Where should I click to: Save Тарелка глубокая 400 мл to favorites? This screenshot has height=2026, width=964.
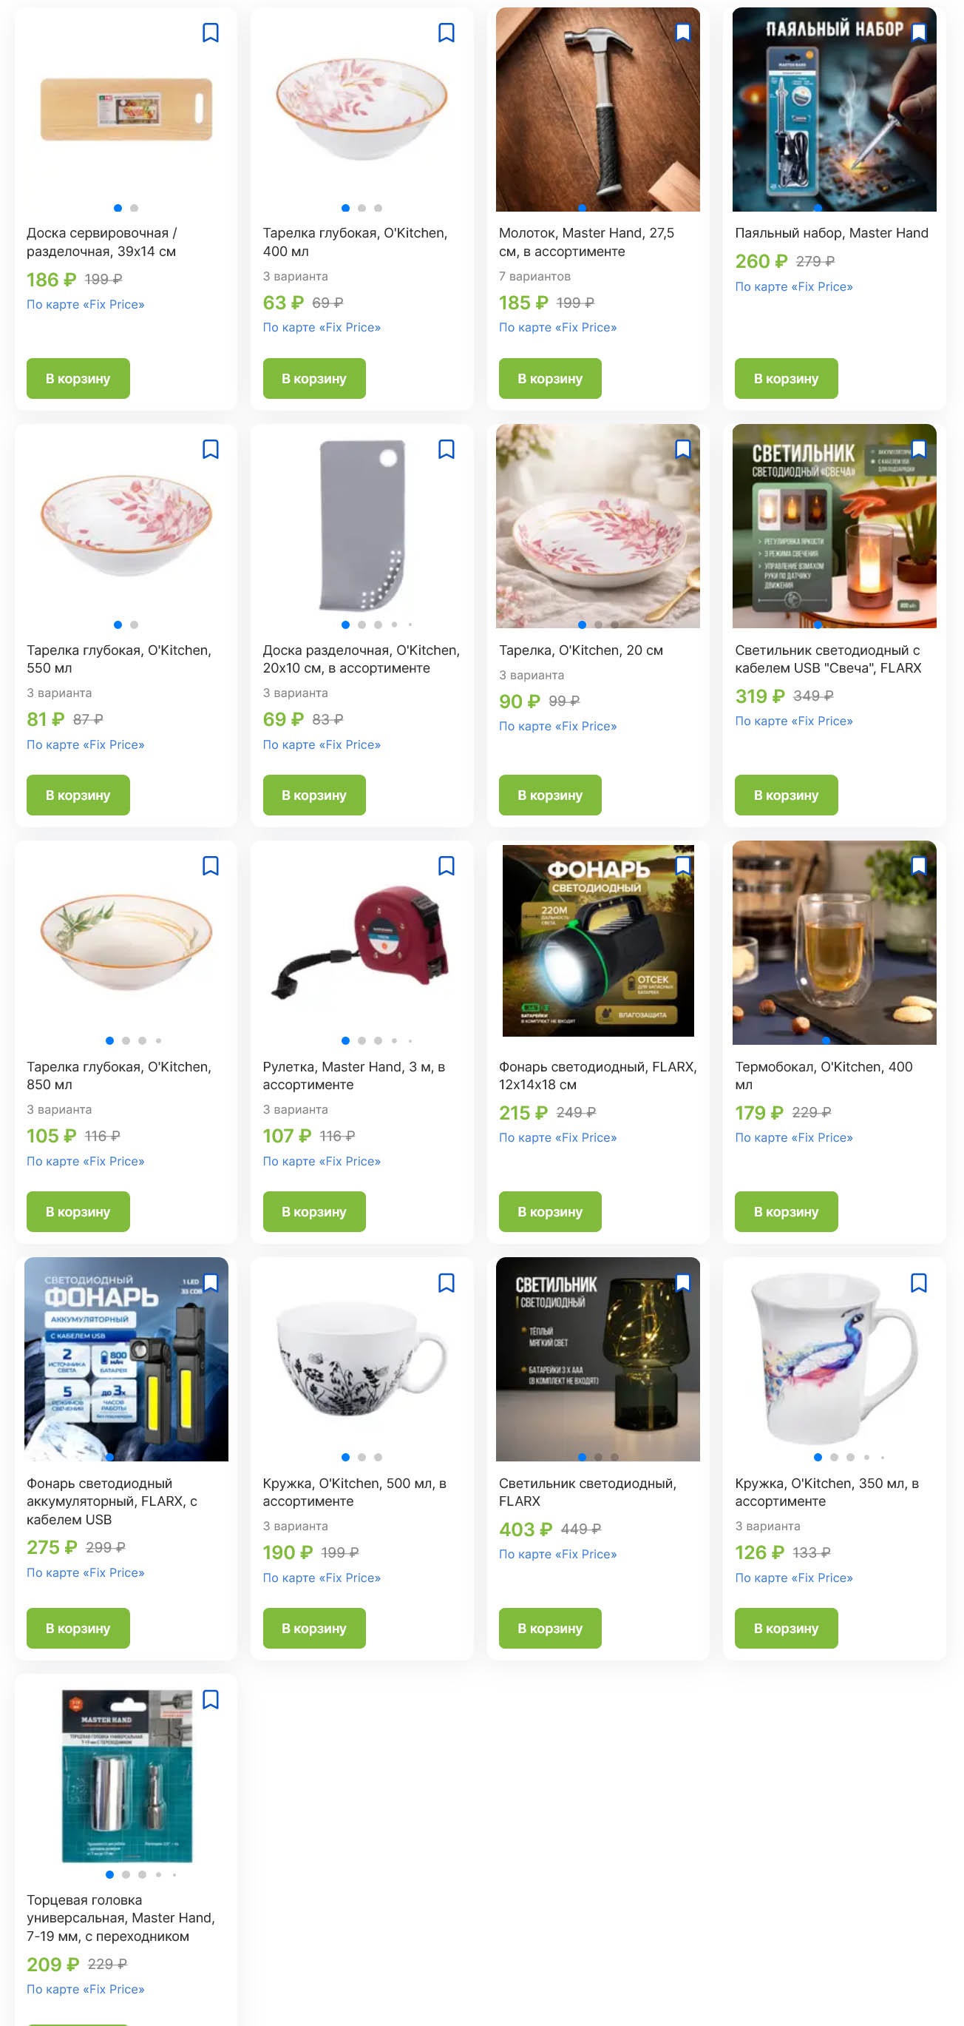[447, 33]
